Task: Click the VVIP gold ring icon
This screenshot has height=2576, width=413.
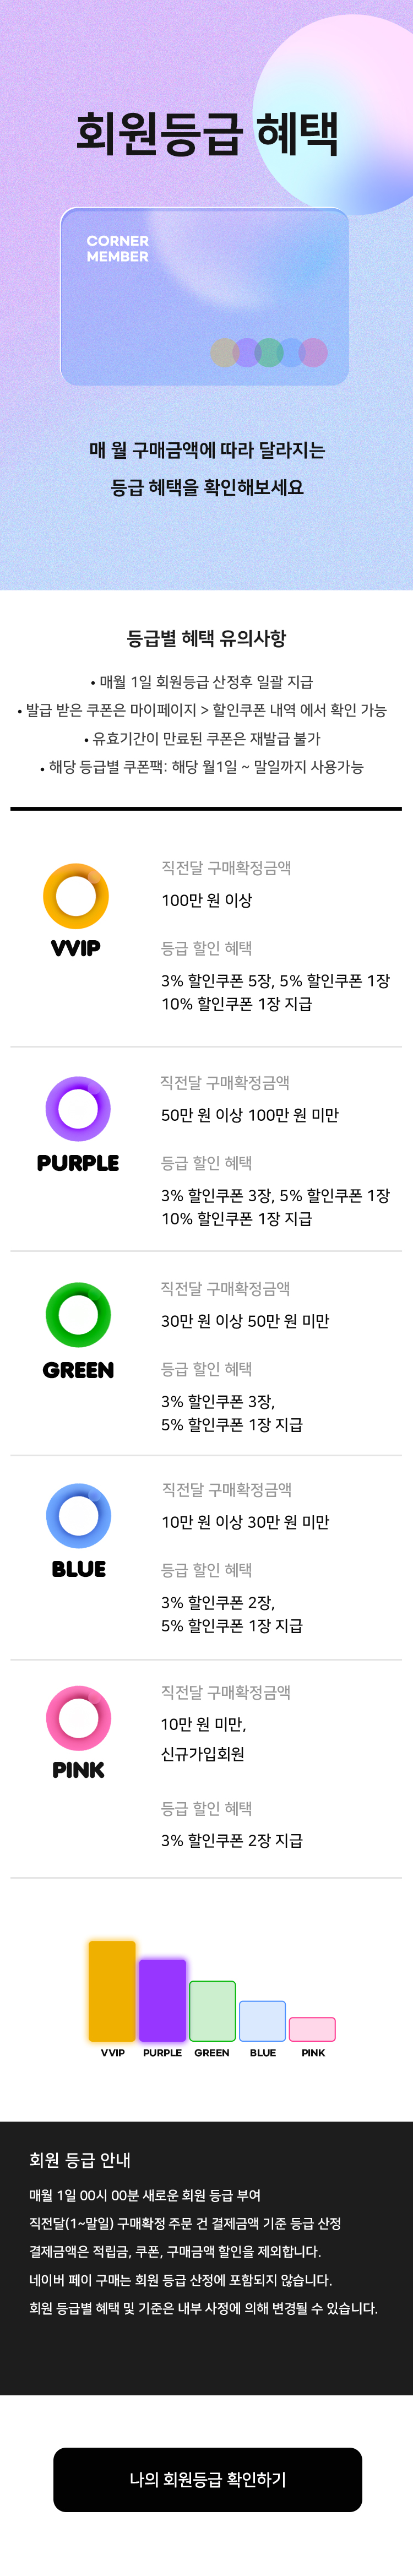Action: (76, 896)
